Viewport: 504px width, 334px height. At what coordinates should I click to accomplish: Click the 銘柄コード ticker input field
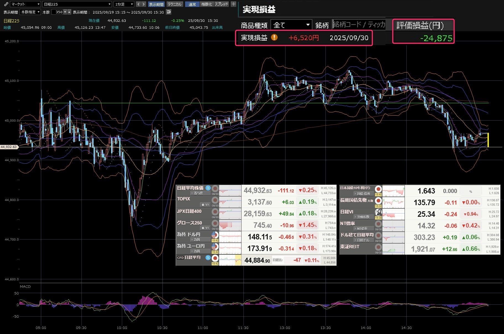[359, 25]
